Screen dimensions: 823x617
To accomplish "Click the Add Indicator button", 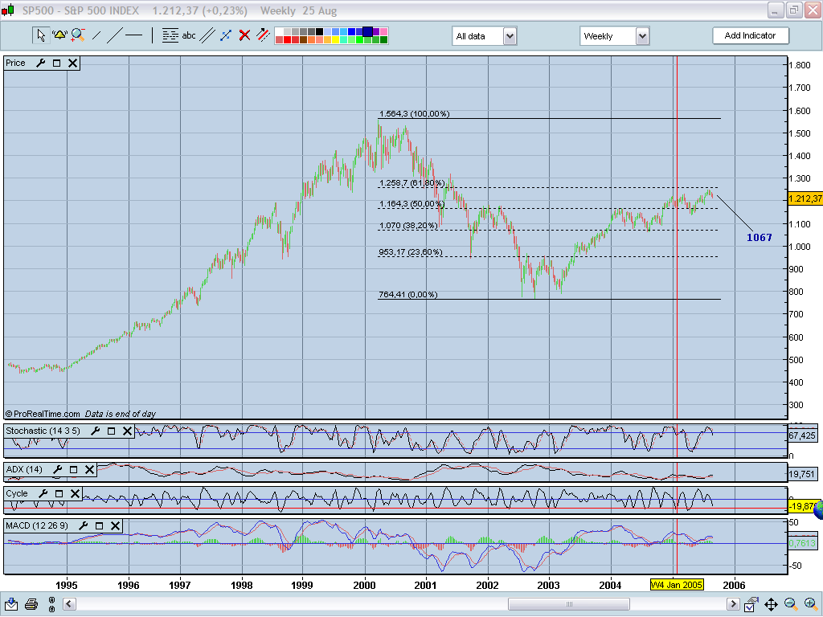I will (750, 35).
